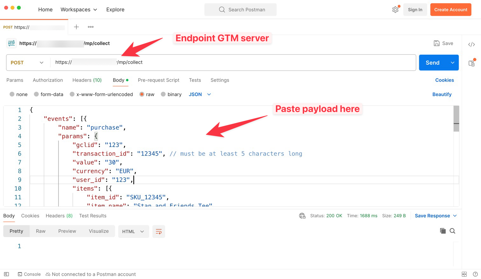This screenshot has width=481, height=279.
Task: Open the Console from status bar
Action: coord(29,274)
